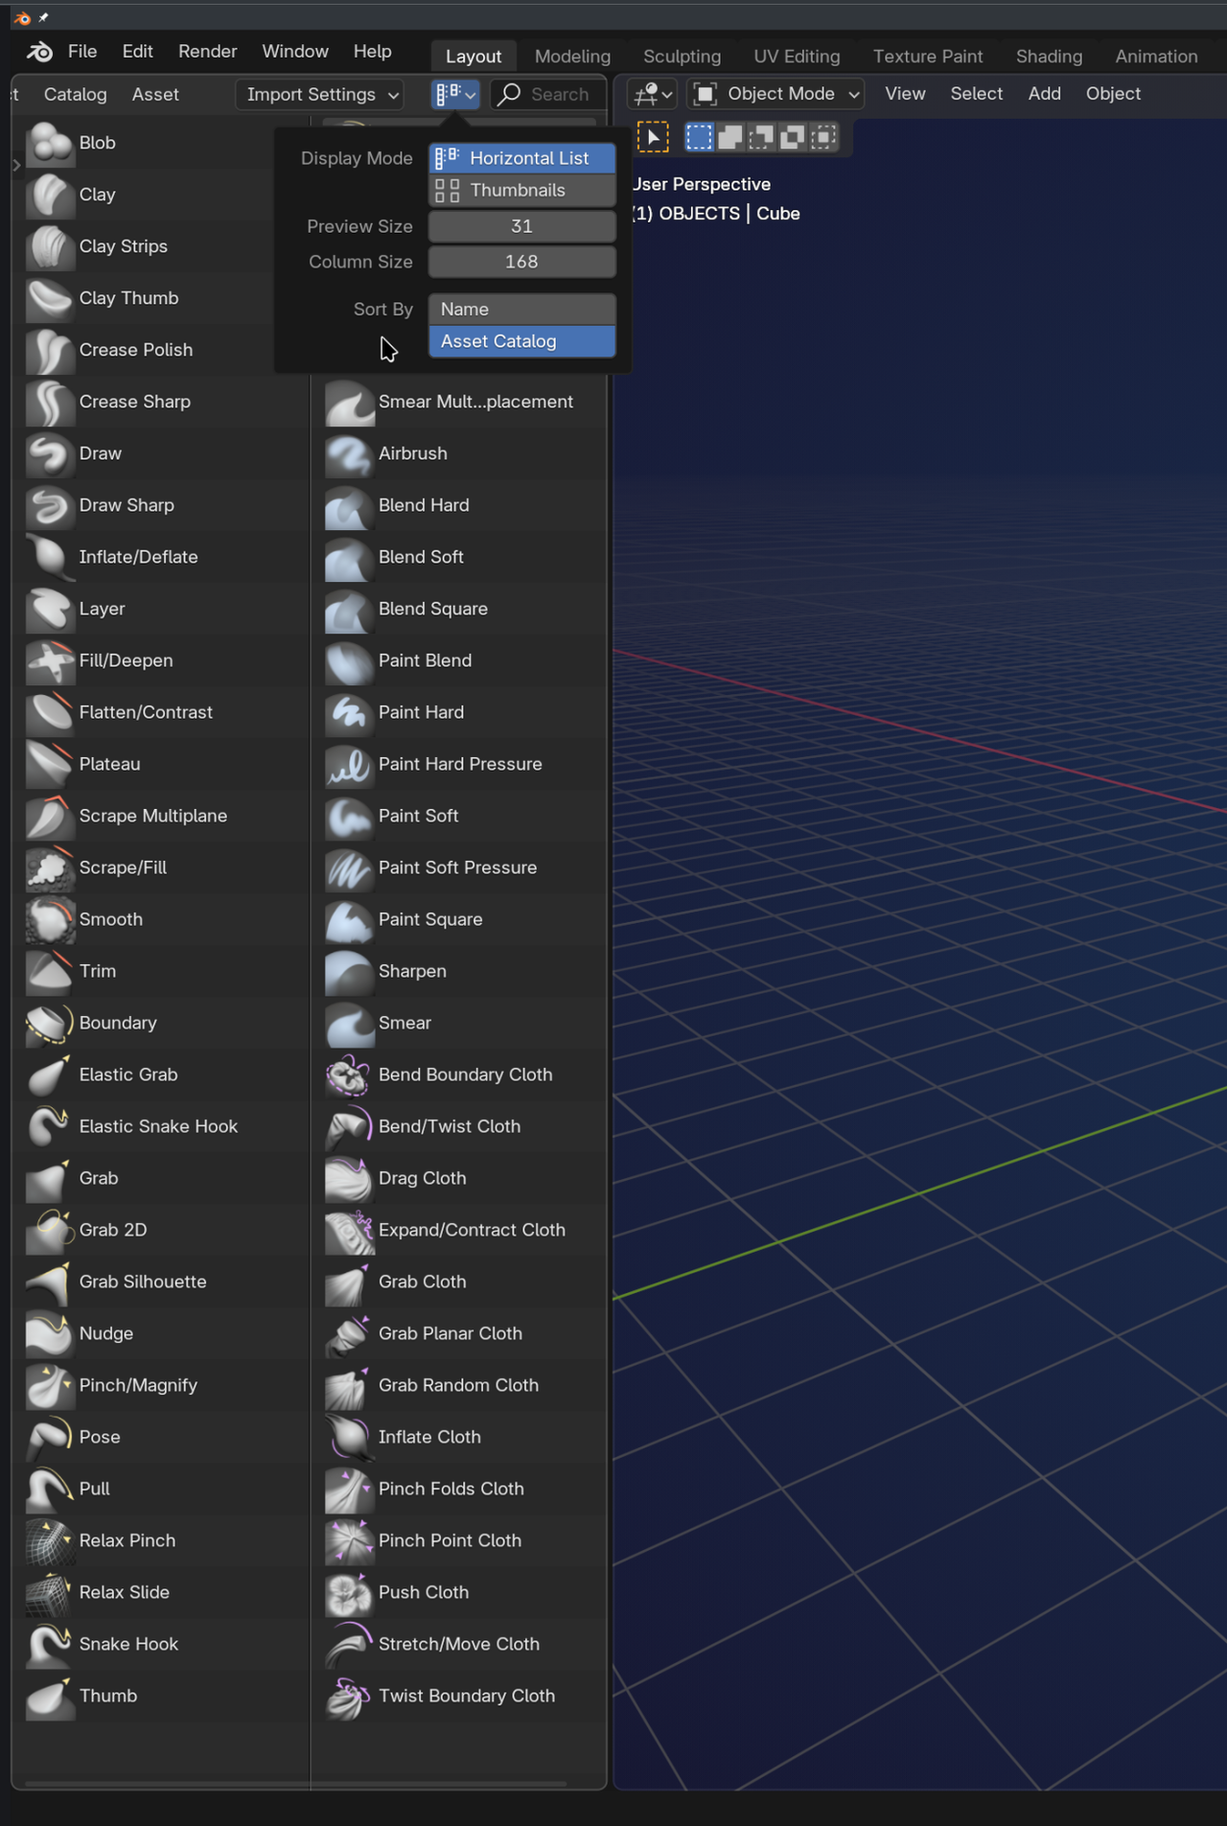The width and height of the screenshot is (1227, 1826).
Task: Click the Blender logo icon
Action: tap(39, 52)
